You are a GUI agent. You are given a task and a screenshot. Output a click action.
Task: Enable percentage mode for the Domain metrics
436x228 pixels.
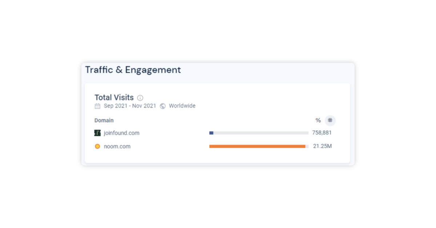(x=318, y=120)
